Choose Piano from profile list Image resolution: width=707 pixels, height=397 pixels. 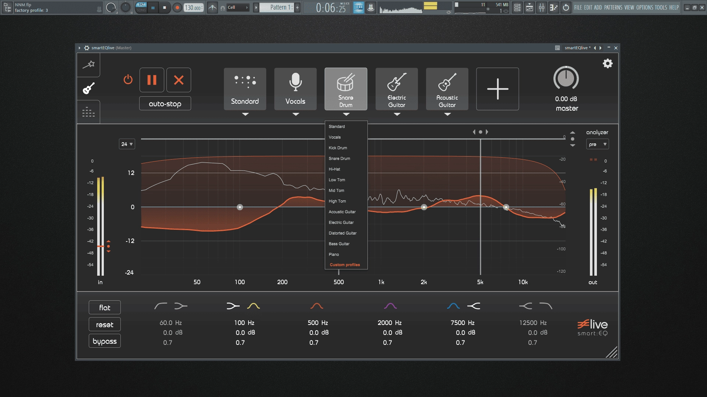pyautogui.click(x=346, y=254)
